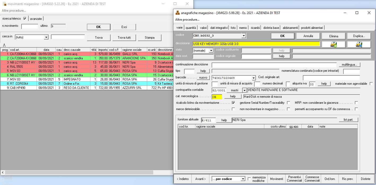Viewport: 376px width, 185px height.
Task: Click the IMPEGNATO movement row
Action: pyautogui.click(x=87, y=79)
